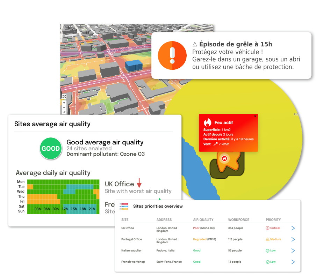
Task: Expand the UK Office row chevron
Action: pos(293,228)
